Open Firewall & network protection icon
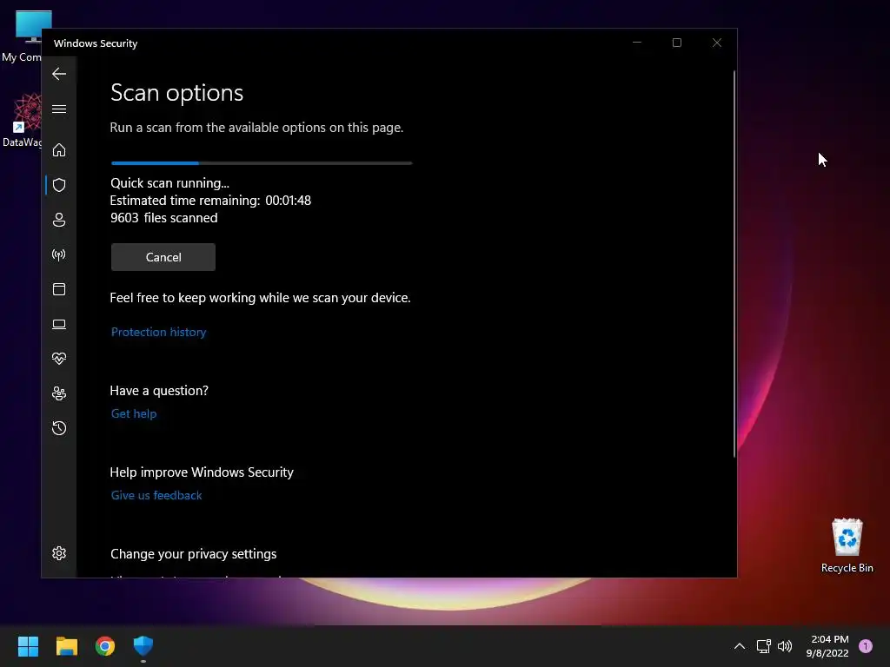The height and width of the screenshot is (667, 890). tap(59, 254)
